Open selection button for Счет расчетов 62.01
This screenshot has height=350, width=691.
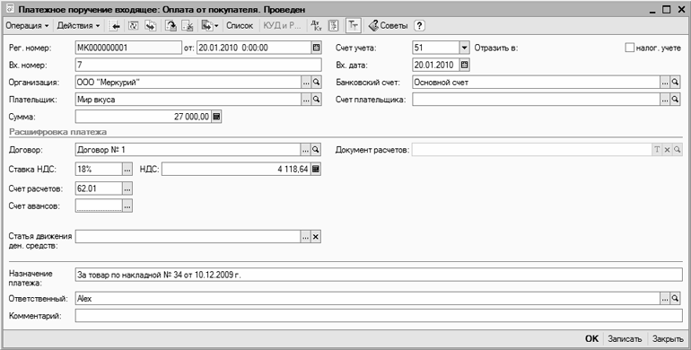(x=127, y=188)
